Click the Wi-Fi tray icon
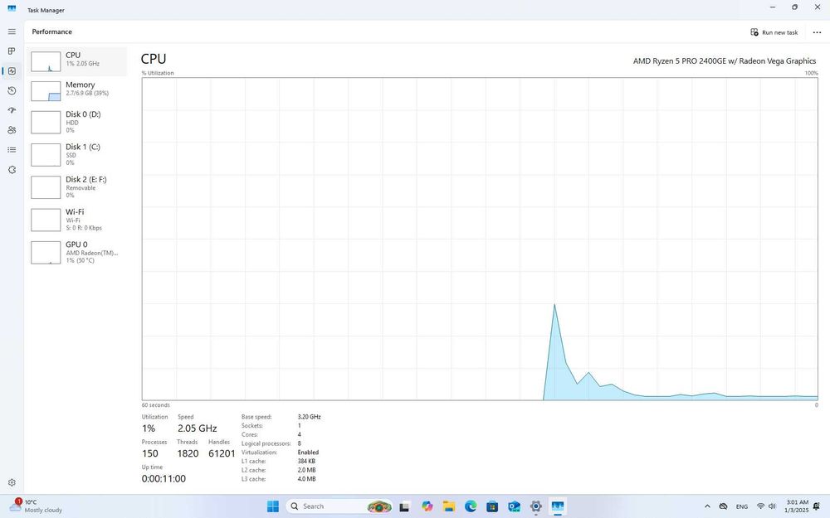The width and height of the screenshot is (830, 518). (x=760, y=506)
